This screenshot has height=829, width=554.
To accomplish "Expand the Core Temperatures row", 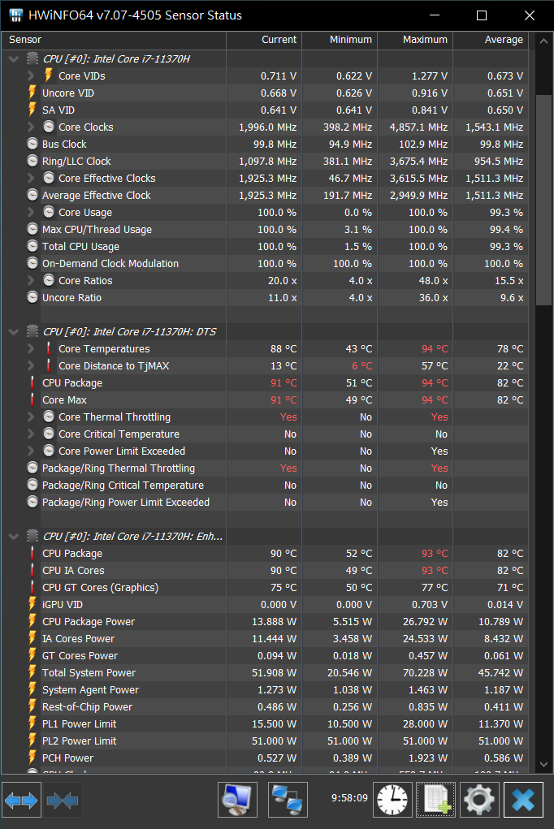I will coord(31,348).
